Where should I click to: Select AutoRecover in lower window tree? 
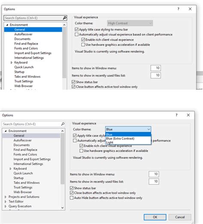(23, 140)
